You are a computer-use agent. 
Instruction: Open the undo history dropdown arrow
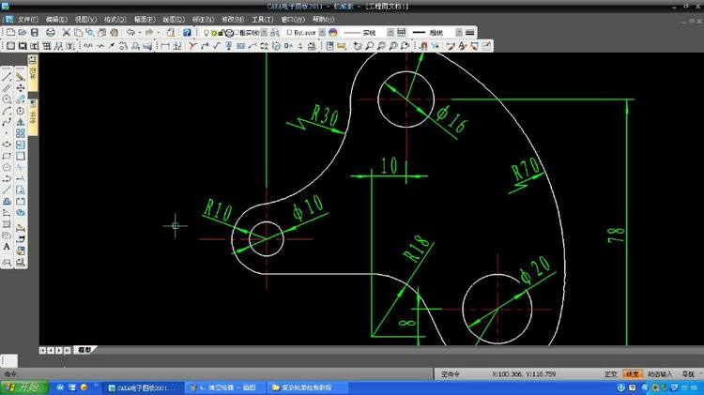click(140, 32)
